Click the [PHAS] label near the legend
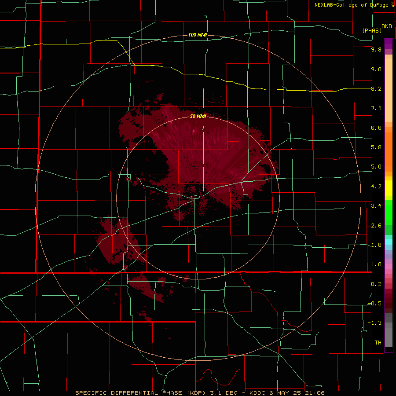The image size is (396, 396). pos(372,30)
